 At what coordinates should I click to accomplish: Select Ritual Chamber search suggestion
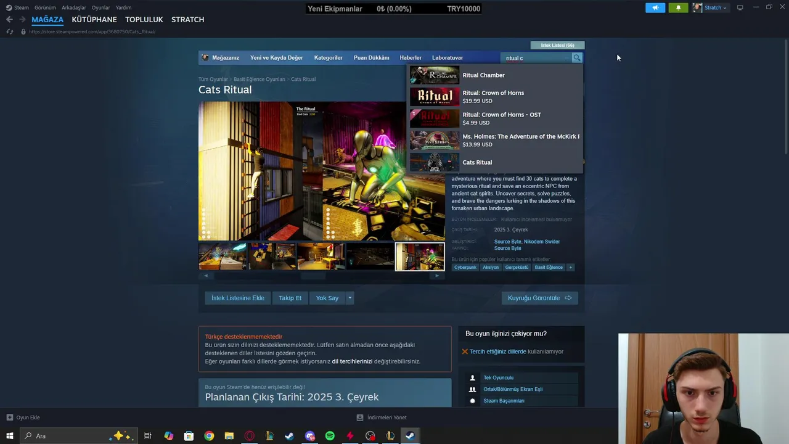[x=496, y=75]
